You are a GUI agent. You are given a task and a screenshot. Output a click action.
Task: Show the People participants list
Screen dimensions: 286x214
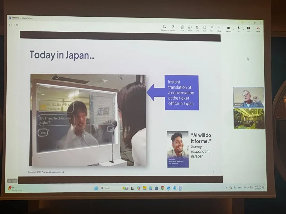pos(190,28)
